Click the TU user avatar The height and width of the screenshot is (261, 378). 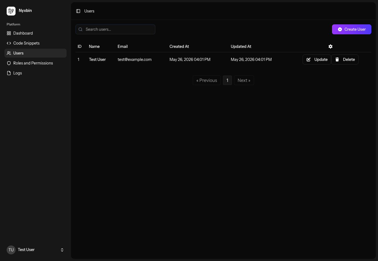point(11,250)
